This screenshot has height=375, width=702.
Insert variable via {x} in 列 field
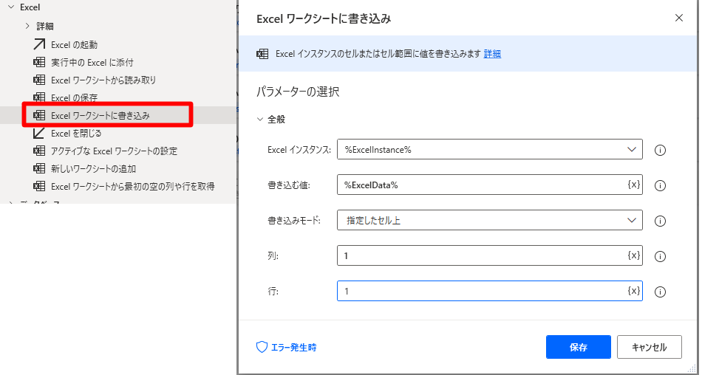coord(633,255)
